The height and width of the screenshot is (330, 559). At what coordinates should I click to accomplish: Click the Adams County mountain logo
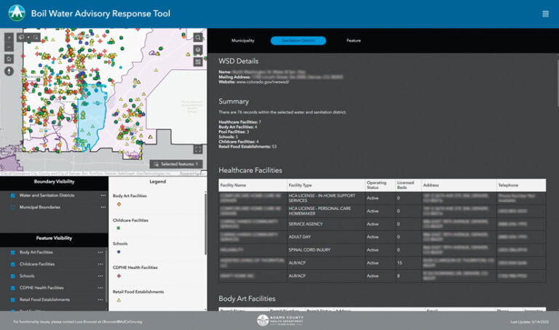[x=17, y=14]
